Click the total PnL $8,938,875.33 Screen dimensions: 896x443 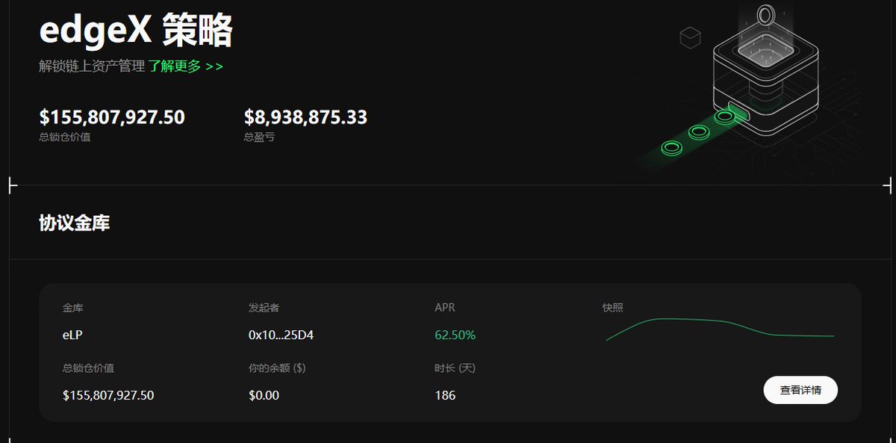(305, 117)
